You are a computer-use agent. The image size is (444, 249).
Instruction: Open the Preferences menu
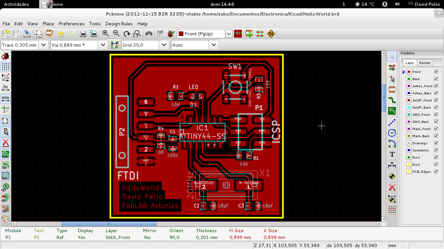point(72,24)
